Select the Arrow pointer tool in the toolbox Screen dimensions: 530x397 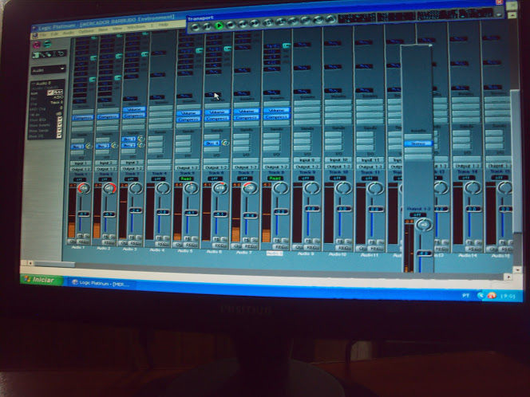[x=36, y=55]
